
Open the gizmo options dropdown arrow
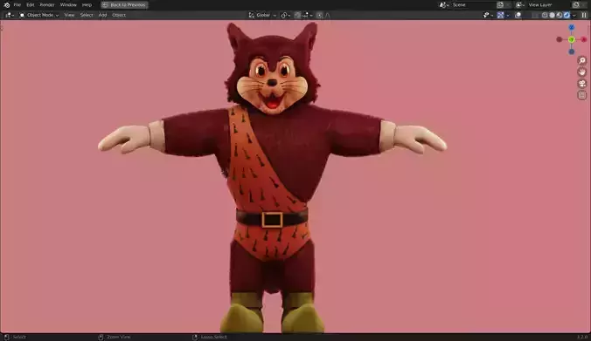508,15
